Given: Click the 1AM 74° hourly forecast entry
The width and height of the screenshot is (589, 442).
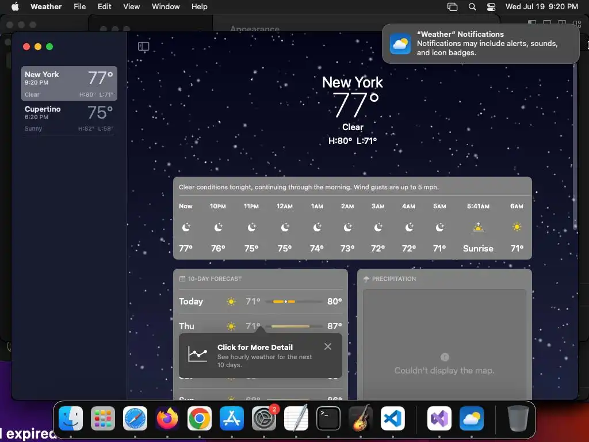Looking at the screenshot, I should [317, 227].
